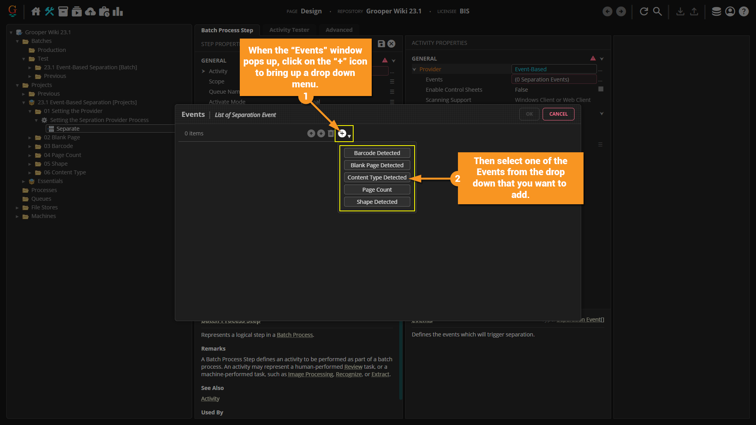This screenshot has width=756, height=425.
Task: Choose Barcode Detected from dropdown
Action: [377, 153]
